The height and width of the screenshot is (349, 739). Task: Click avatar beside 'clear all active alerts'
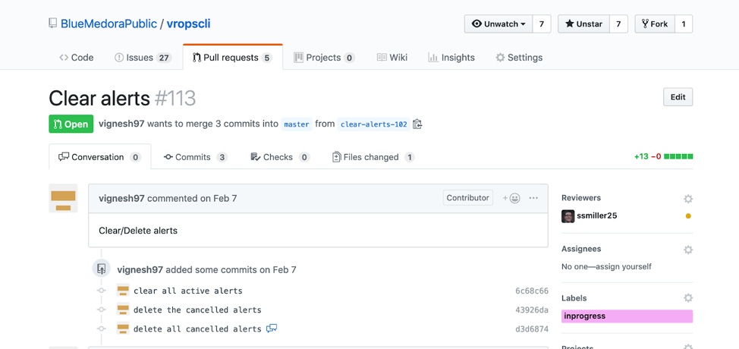[123, 290]
